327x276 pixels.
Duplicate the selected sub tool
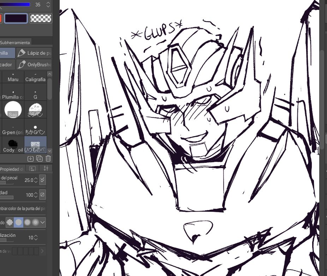pyautogui.click(x=40, y=159)
